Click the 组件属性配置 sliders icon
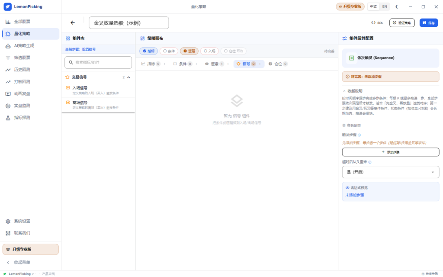Image resolution: width=443 pixels, height=277 pixels. 344,39
